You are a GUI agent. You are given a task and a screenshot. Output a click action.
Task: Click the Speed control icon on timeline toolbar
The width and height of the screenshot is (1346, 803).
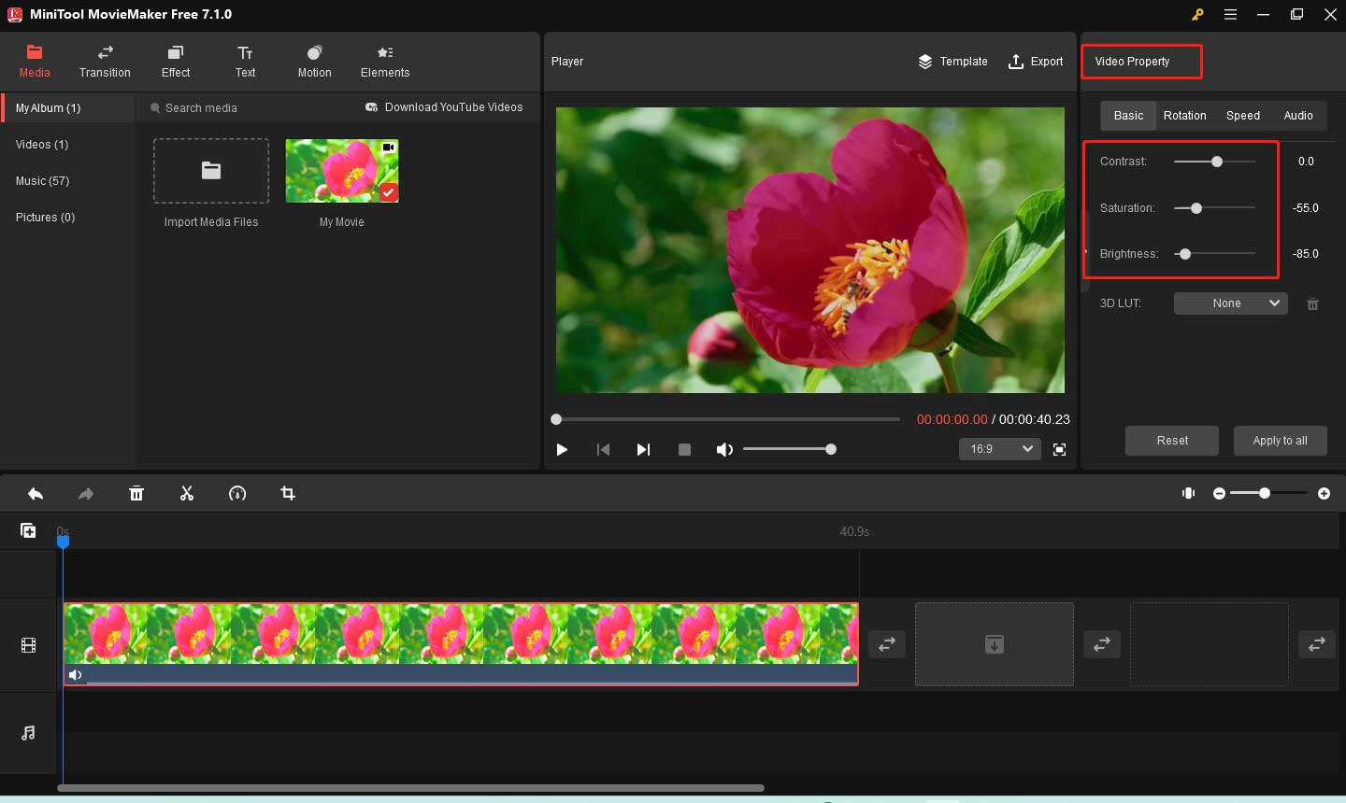pos(237,493)
